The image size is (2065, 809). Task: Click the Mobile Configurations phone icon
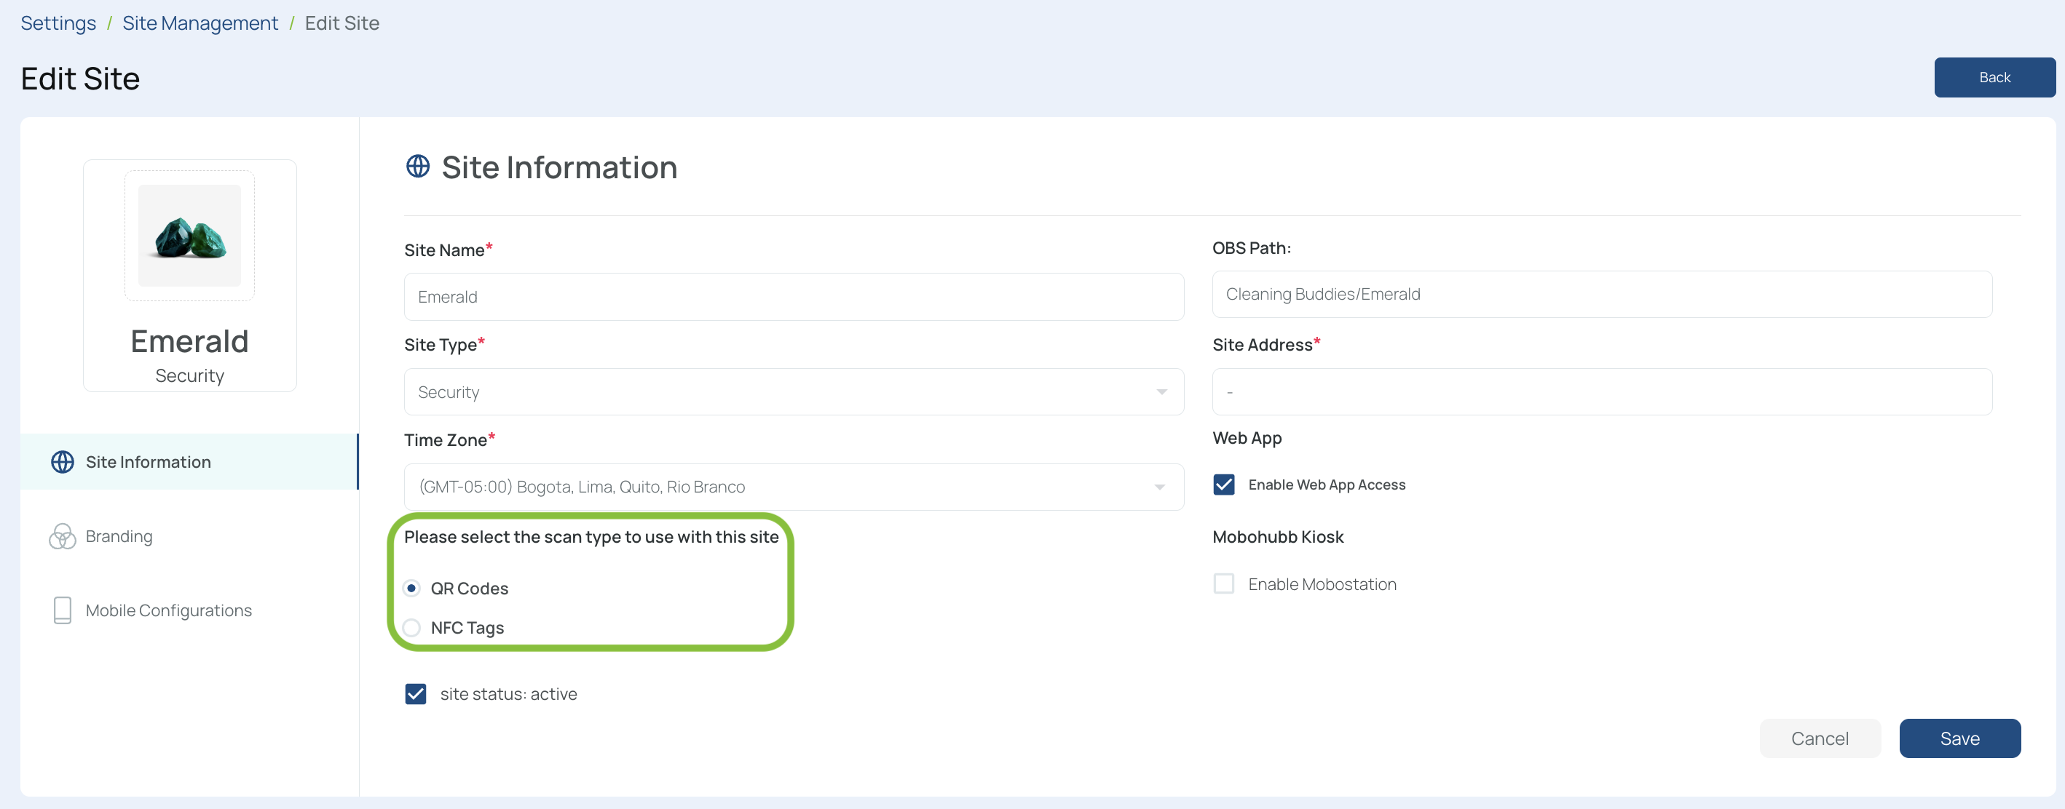pyautogui.click(x=63, y=610)
